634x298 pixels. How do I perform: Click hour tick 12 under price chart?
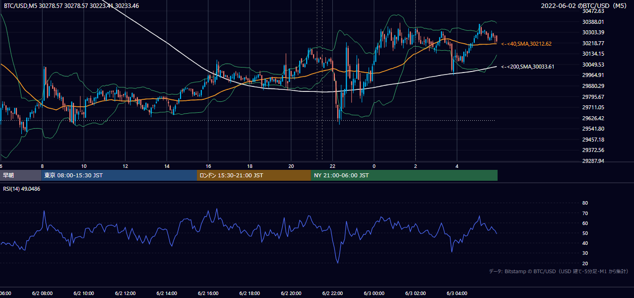point(125,166)
